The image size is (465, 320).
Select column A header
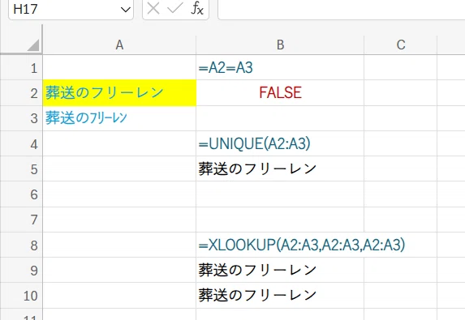coord(119,45)
